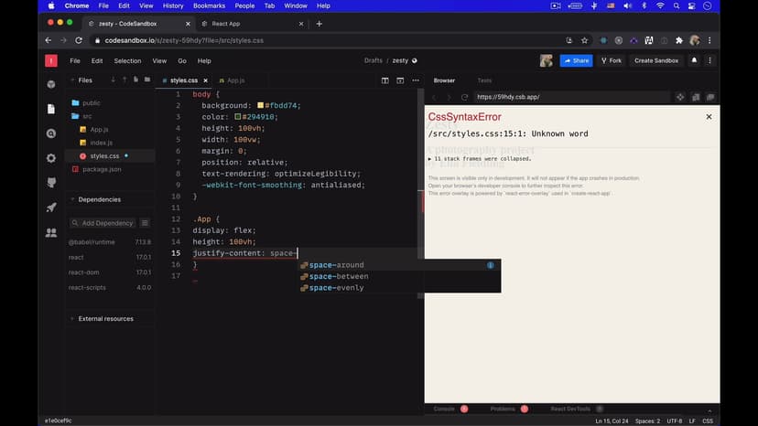Screen dimensions: 758x426
Task: Open the Selection menu
Action: pos(127,60)
